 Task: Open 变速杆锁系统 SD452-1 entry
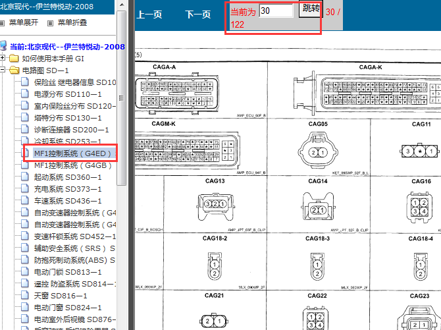(75, 236)
